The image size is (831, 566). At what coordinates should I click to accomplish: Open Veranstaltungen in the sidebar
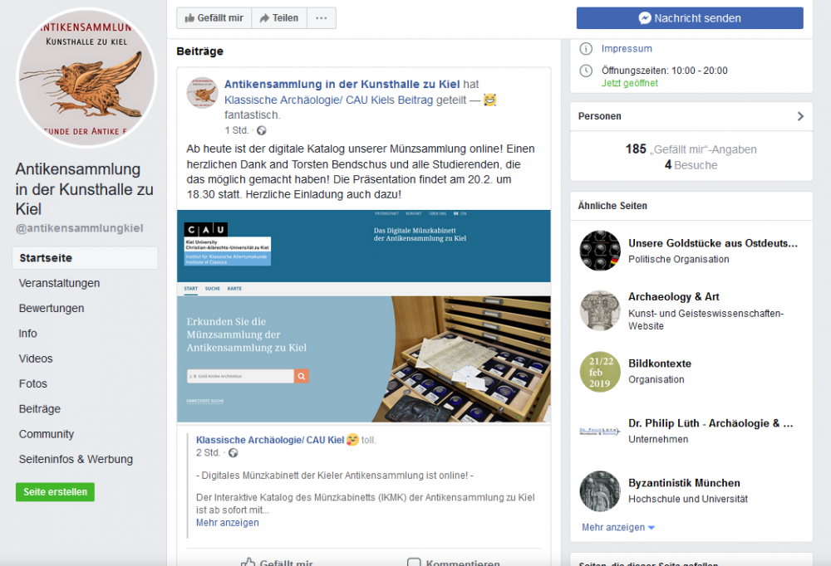(x=59, y=283)
